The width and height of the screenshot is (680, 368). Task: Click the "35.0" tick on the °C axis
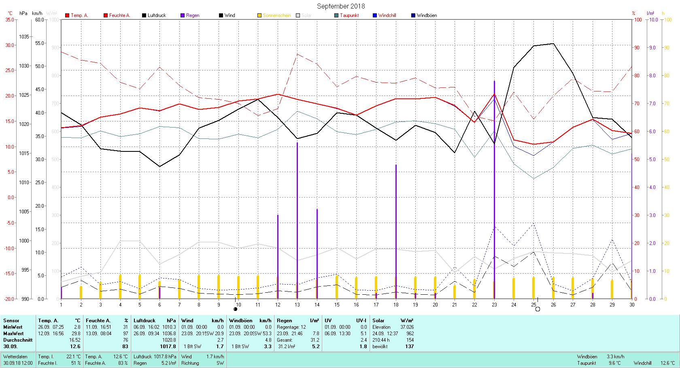[x=9, y=19]
